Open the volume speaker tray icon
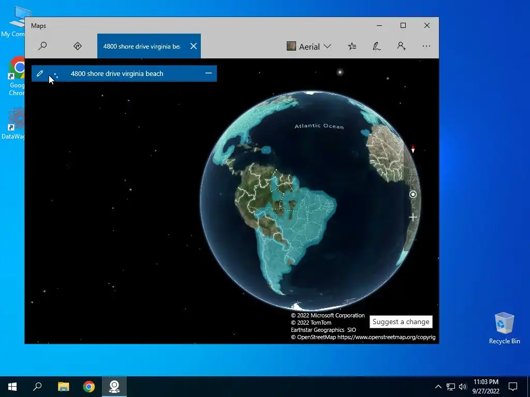The height and width of the screenshot is (397, 530). [463, 387]
